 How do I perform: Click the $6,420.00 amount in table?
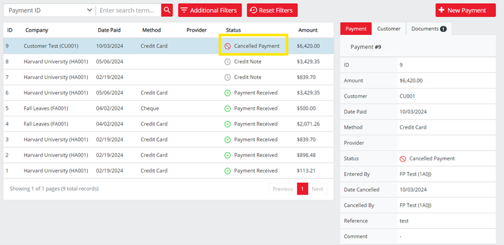[x=308, y=46]
